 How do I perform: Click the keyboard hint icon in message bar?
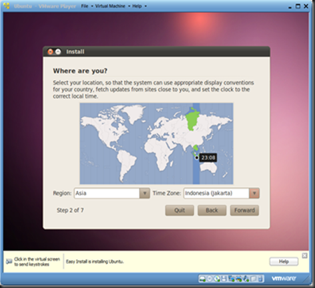pyautogui.click(x=9, y=261)
